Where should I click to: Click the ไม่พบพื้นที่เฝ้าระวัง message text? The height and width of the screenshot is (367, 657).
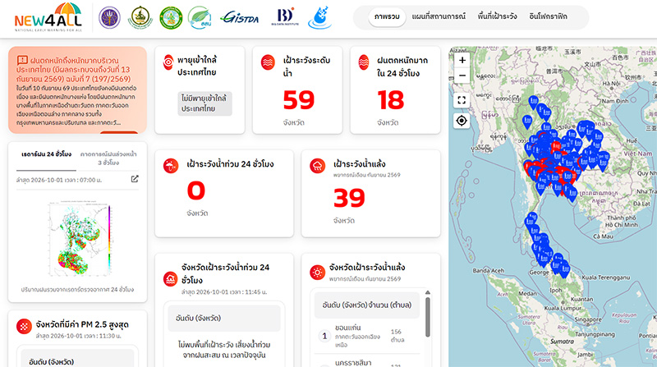[224, 350]
